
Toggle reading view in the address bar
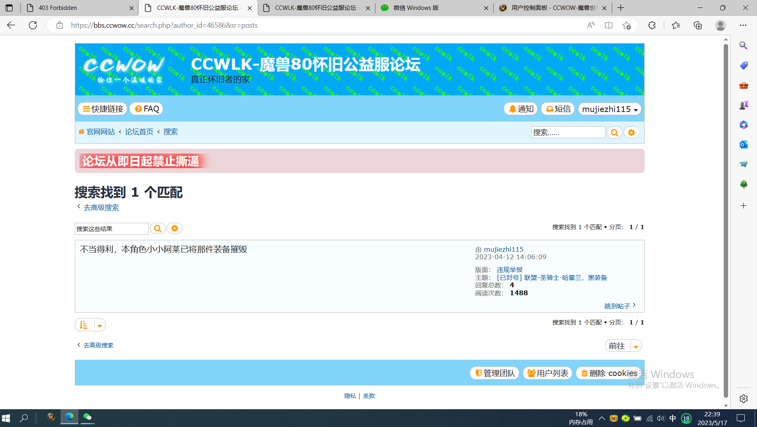click(590, 25)
